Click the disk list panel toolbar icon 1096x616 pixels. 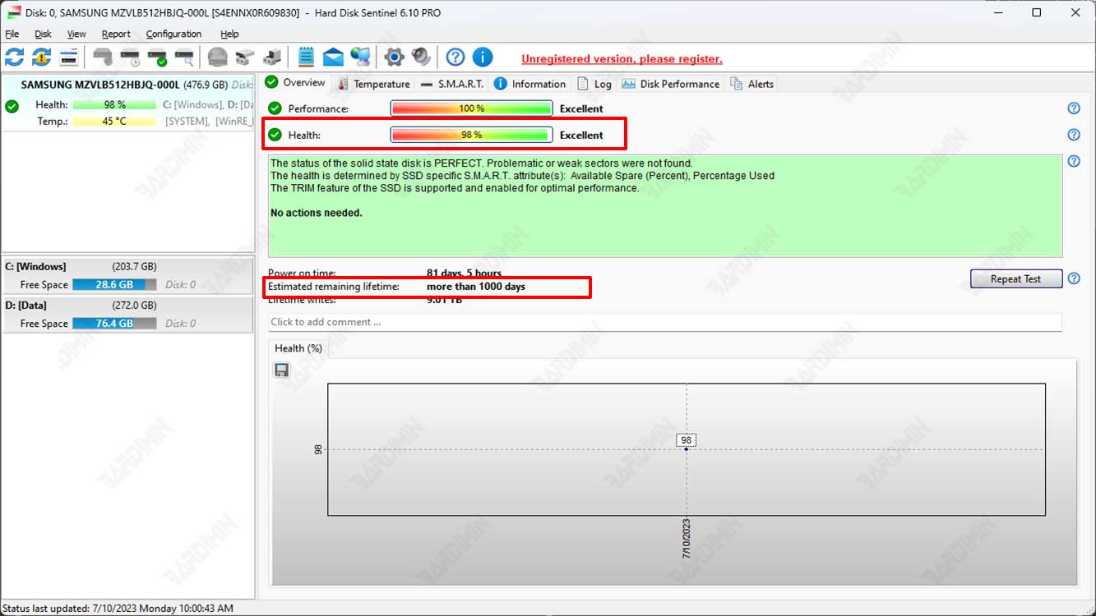[68, 57]
